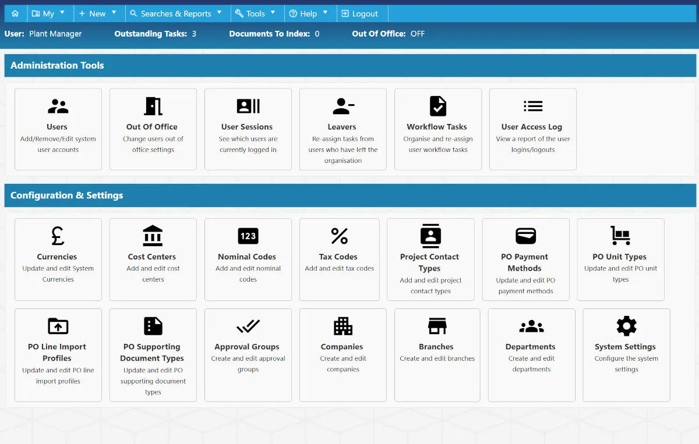Click the Home icon in navigation bar

click(15, 13)
